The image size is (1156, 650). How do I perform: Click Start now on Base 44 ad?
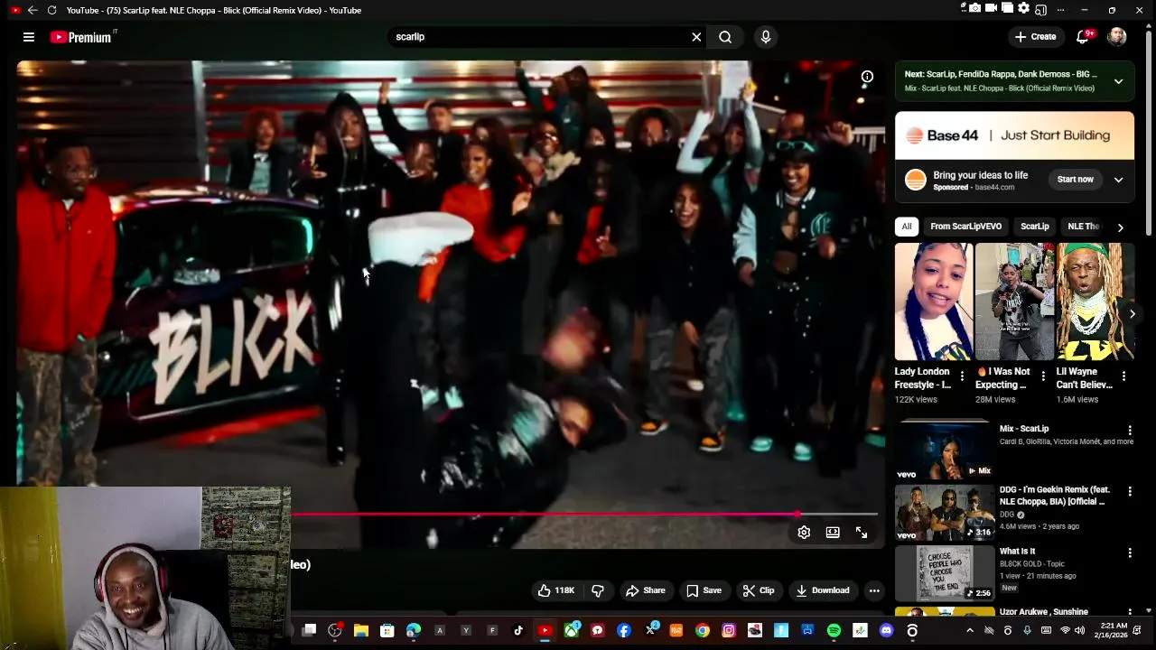[1075, 180]
